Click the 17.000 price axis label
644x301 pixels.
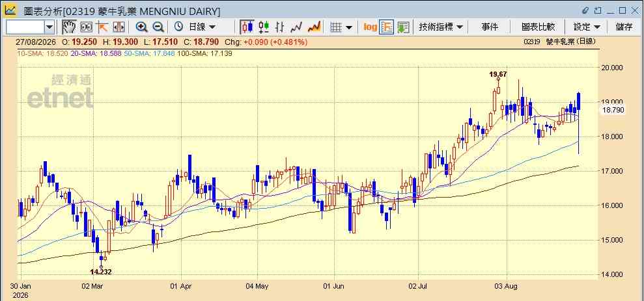(612, 171)
